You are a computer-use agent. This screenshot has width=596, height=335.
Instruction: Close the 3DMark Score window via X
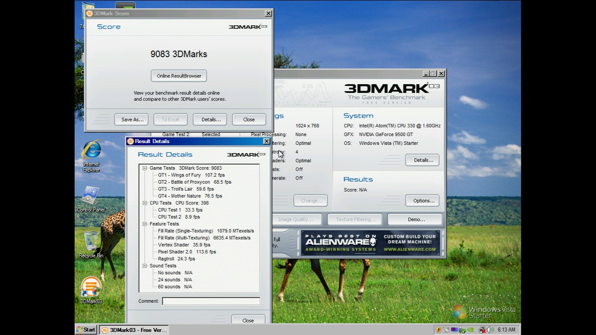tap(268, 14)
